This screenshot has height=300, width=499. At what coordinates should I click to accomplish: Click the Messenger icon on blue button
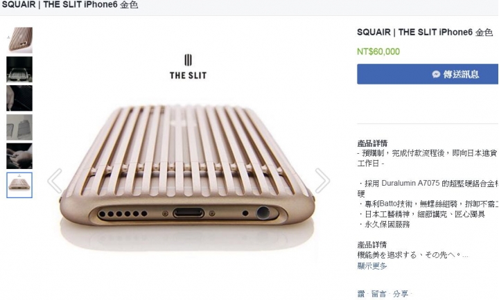[436, 74]
